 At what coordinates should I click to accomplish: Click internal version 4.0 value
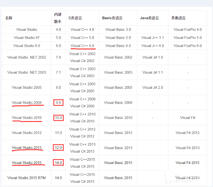59,29
